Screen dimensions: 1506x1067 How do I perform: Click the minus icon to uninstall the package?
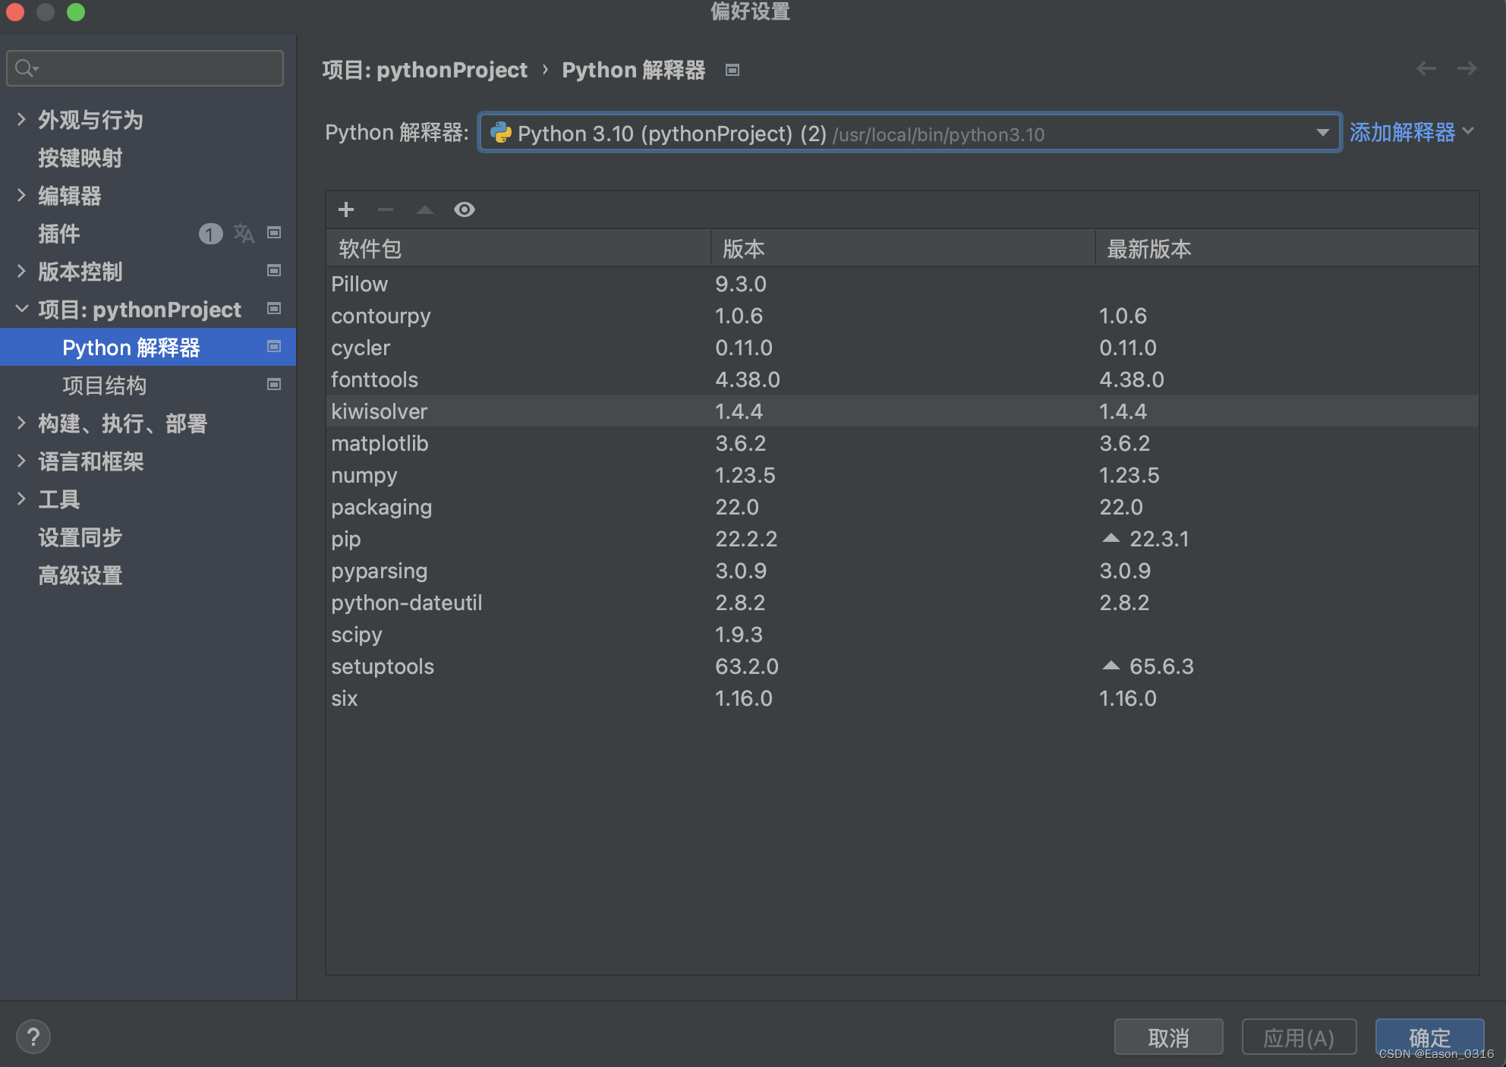pyautogui.click(x=386, y=209)
